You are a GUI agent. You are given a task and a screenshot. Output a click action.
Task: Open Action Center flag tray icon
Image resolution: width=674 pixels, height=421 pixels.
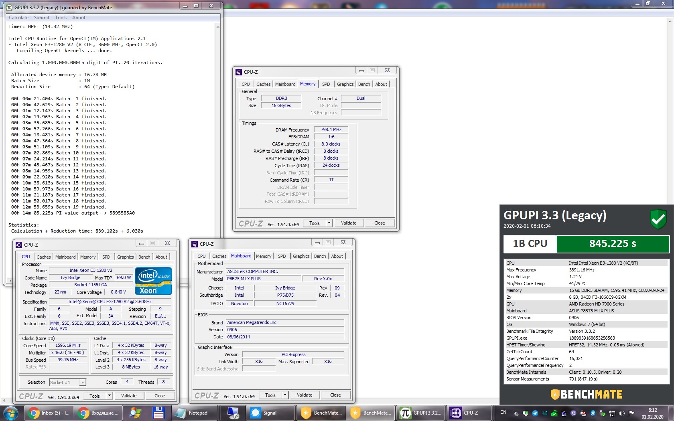pyautogui.click(x=631, y=413)
